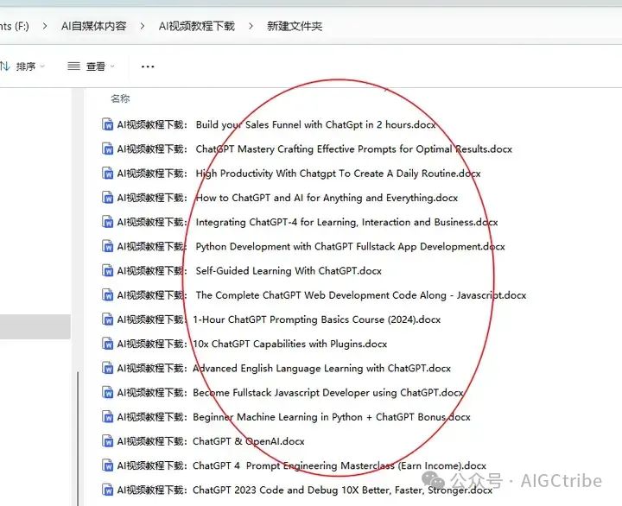The width and height of the screenshot is (622, 506).
Task: Sort by the 名称 column header
Action: [120, 98]
